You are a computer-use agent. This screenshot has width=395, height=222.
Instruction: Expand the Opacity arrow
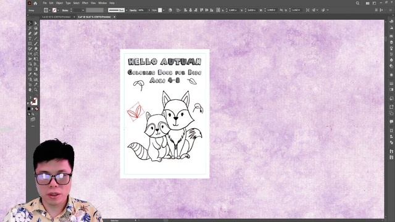(x=149, y=10)
